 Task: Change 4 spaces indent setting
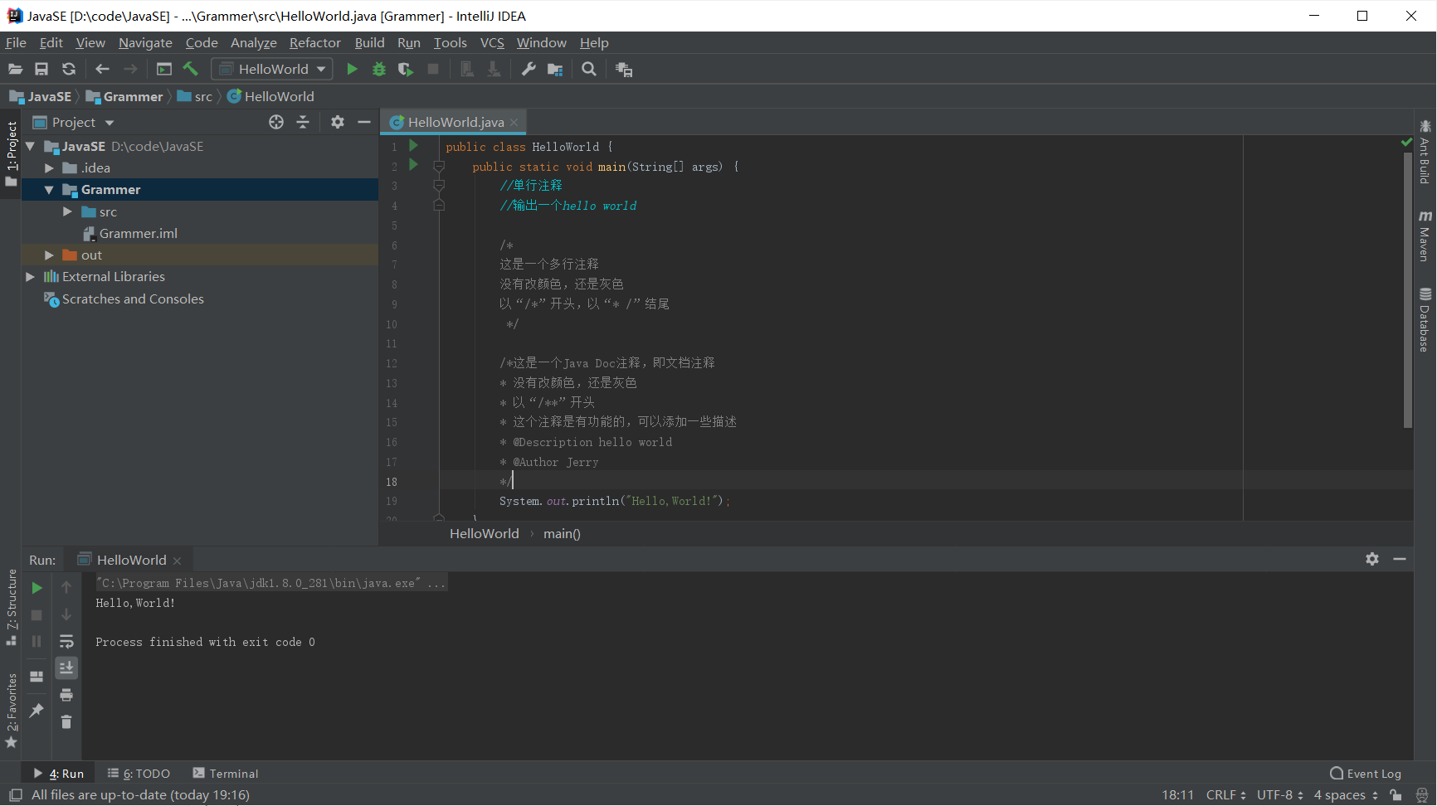tap(1346, 794)
